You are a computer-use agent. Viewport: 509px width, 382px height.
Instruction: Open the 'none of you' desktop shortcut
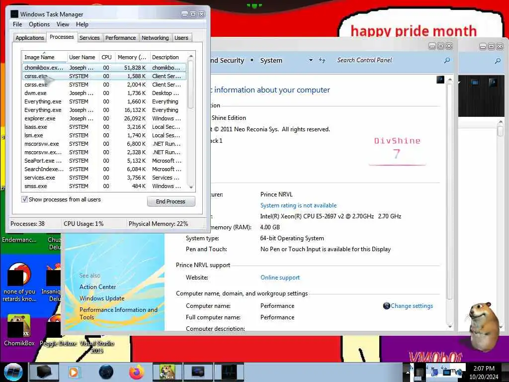(x=19, y=283)
